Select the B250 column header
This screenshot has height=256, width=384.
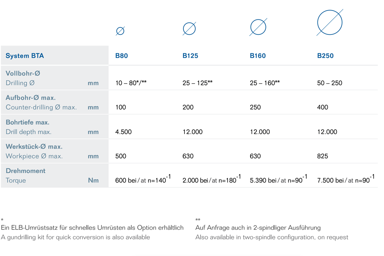[x=325, y=56]
